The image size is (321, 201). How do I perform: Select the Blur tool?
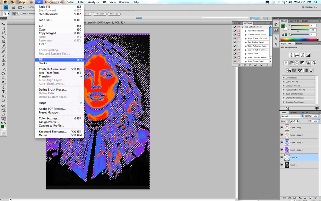coord(3,78)
